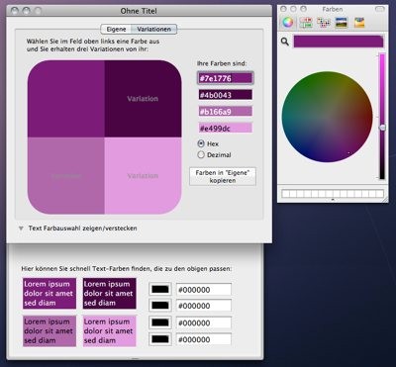Click the third #000000 text field
Screen dimensions: 396x367
[204, 322]
